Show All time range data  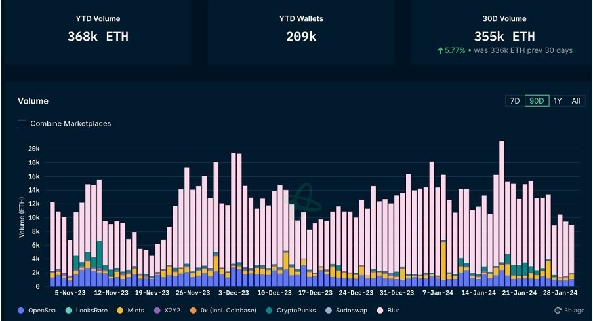(x=575, y=101)
